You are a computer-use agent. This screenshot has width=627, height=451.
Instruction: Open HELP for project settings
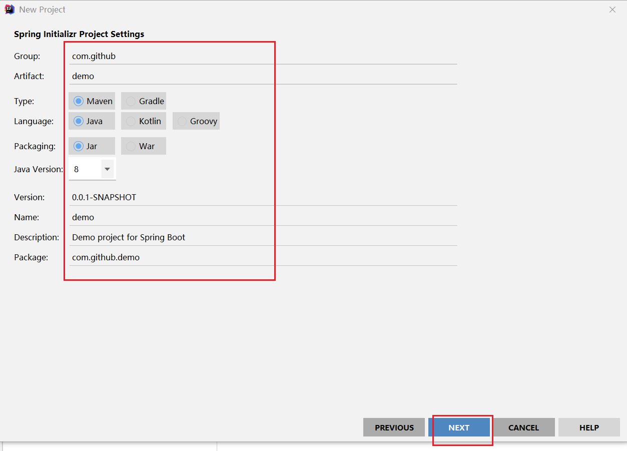click(589, 427)
